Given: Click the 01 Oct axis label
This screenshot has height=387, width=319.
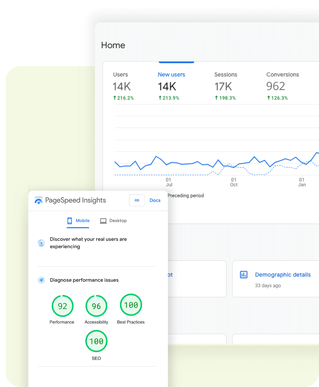Looking at the screenshot, I should [234, 182].
